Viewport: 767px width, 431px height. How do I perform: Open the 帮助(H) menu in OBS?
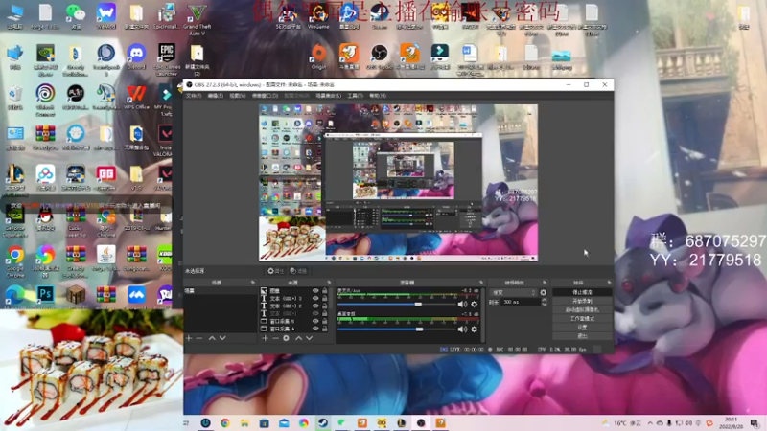pos(378,96)
